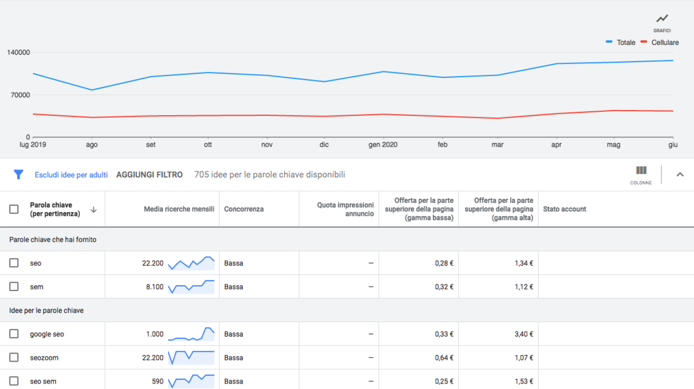Viewport: 694px width, 389px height.
Task: Click the blue filter funnel icon
Action: (18, 174)
